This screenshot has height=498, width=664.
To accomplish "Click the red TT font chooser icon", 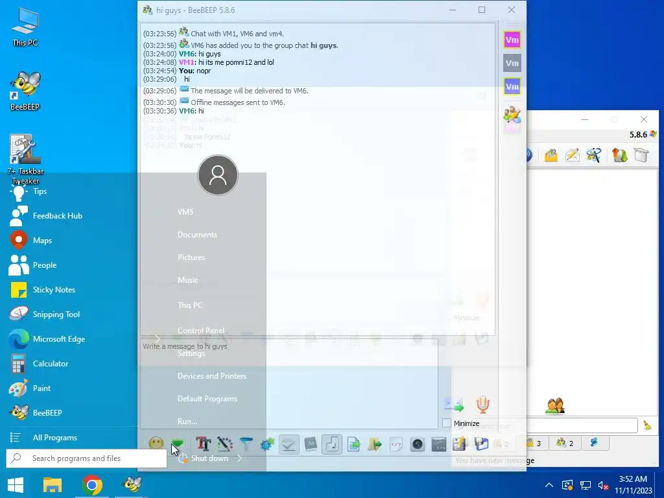I will pyautogui.click(x=203, y=444).
